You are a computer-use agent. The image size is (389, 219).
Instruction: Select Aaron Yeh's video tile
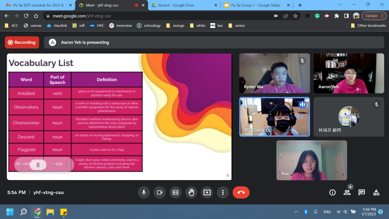click(349, 73)
